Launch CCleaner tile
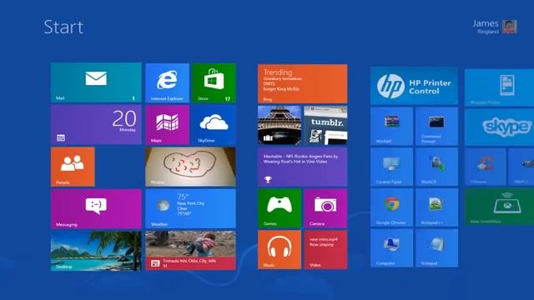 coord(486,167)
